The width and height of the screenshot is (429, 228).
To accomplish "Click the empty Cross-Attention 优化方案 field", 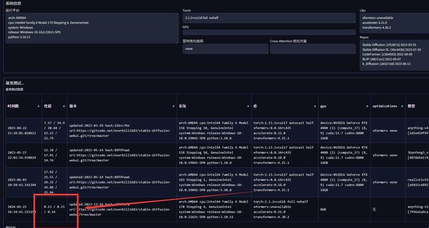I will coord(313,49).
